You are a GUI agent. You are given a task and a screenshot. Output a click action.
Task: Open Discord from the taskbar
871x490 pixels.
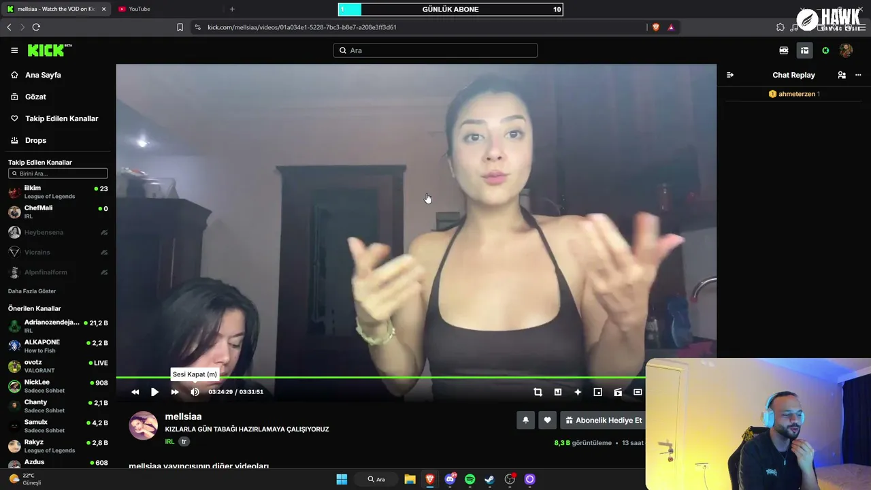(x=450, y=479)
